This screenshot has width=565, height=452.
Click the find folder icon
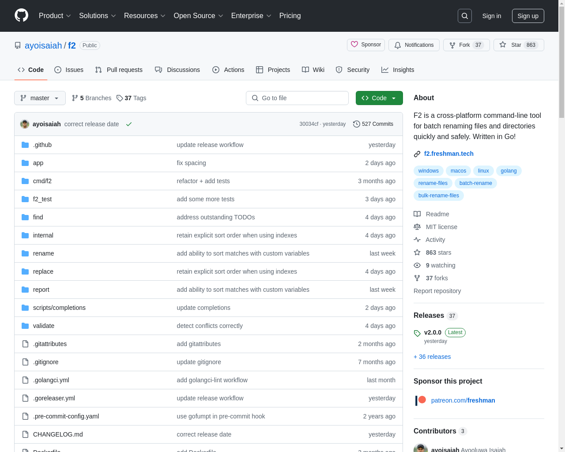(x=25, y=217)
